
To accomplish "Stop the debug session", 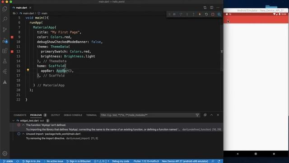I will point(213,14).
